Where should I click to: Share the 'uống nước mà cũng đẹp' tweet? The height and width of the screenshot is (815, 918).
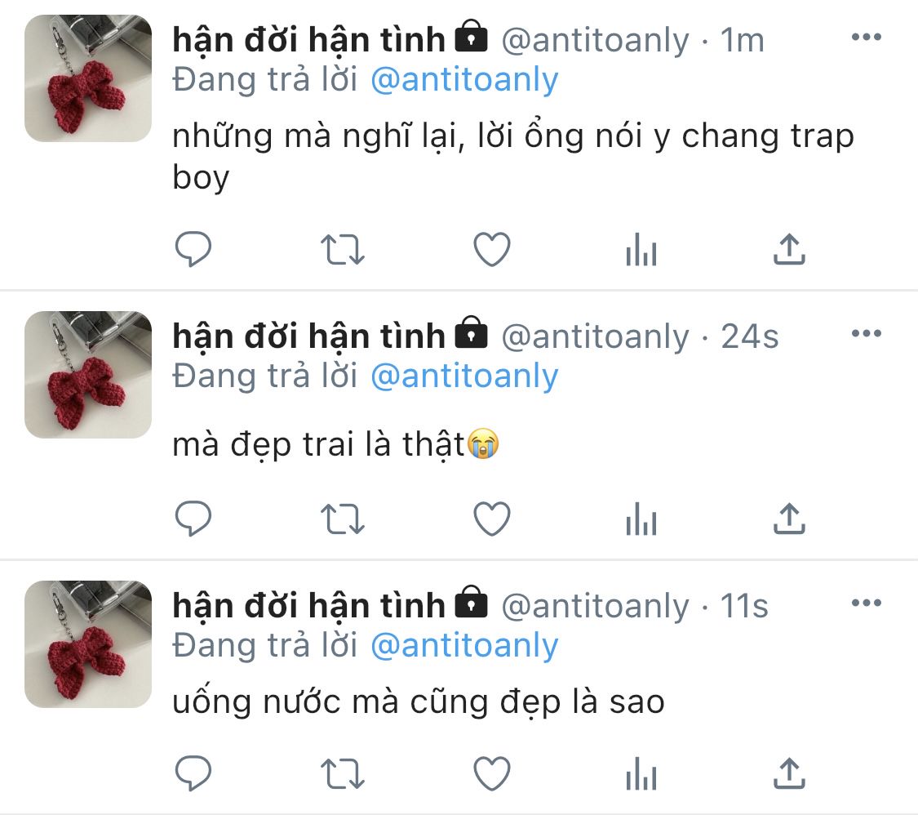coord(790,773)
